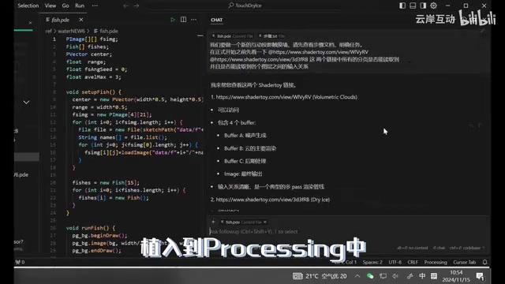
Task: Click the '⏎ chat' send option
Action: point(439,248)
